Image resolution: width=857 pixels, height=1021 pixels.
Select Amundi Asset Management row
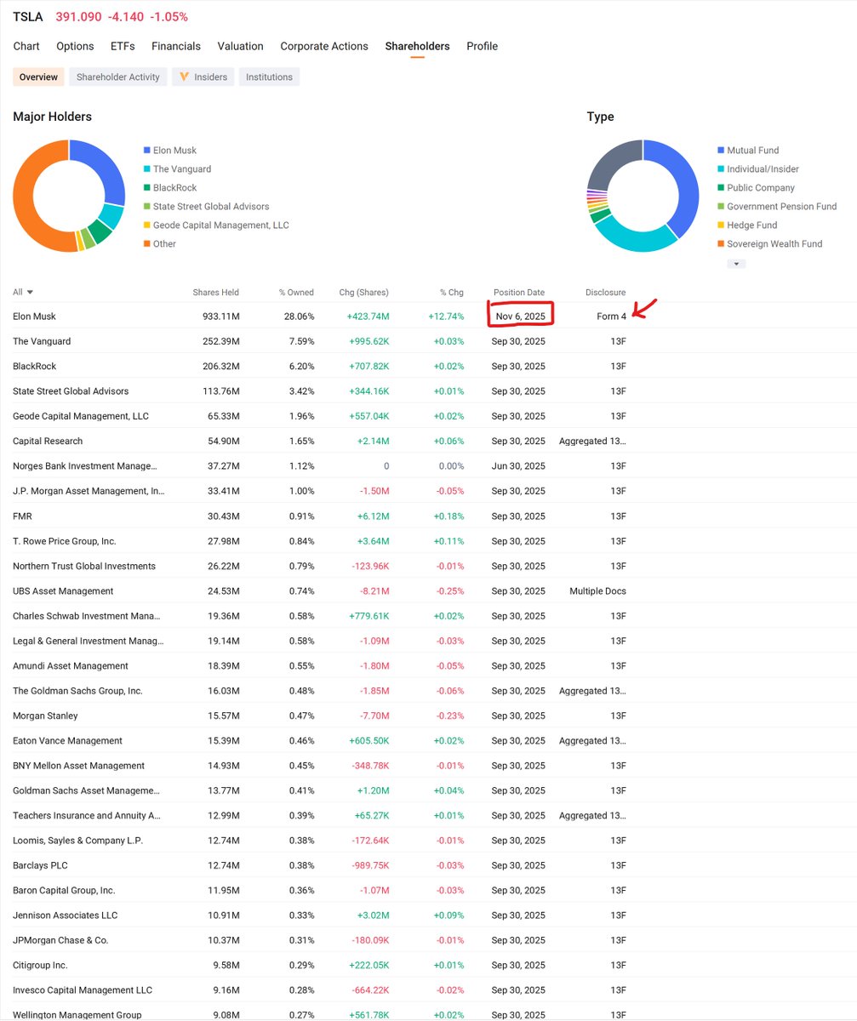428,665
